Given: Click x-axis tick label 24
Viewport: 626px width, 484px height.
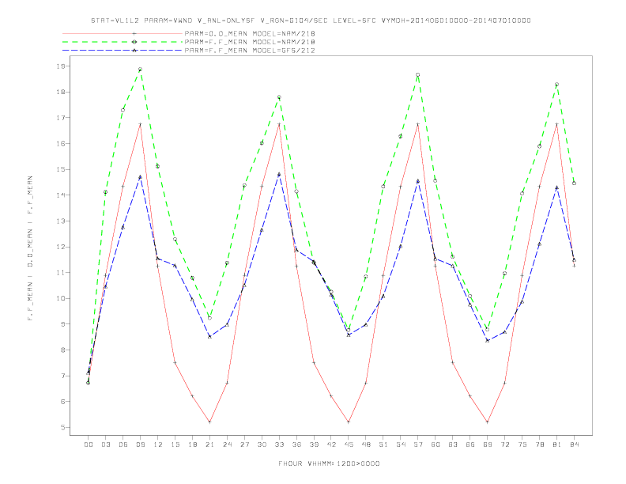Looking at the screenshot, I should point(227,444).
